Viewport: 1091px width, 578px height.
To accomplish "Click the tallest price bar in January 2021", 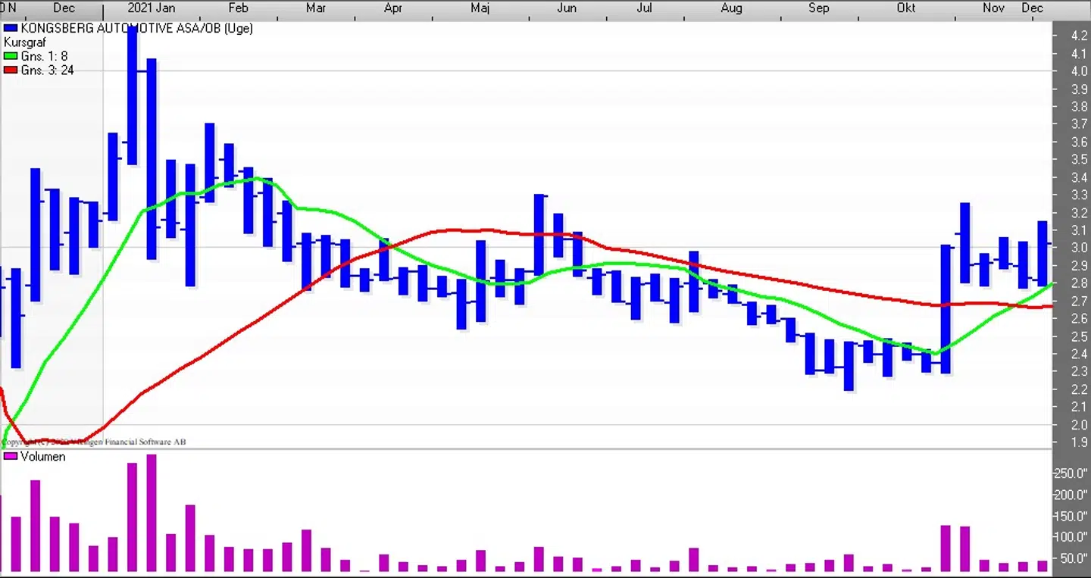I will (133, 95).
